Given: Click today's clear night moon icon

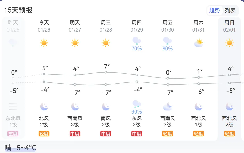Looking at the screenshot, I should (44, 106).
